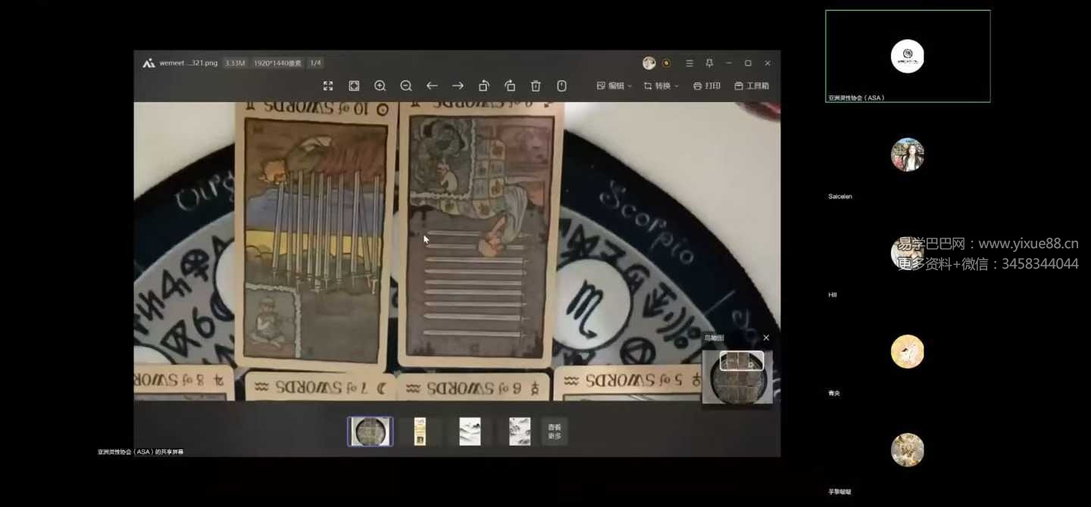Click the Saicelen participant avatar

pos(907,155)
